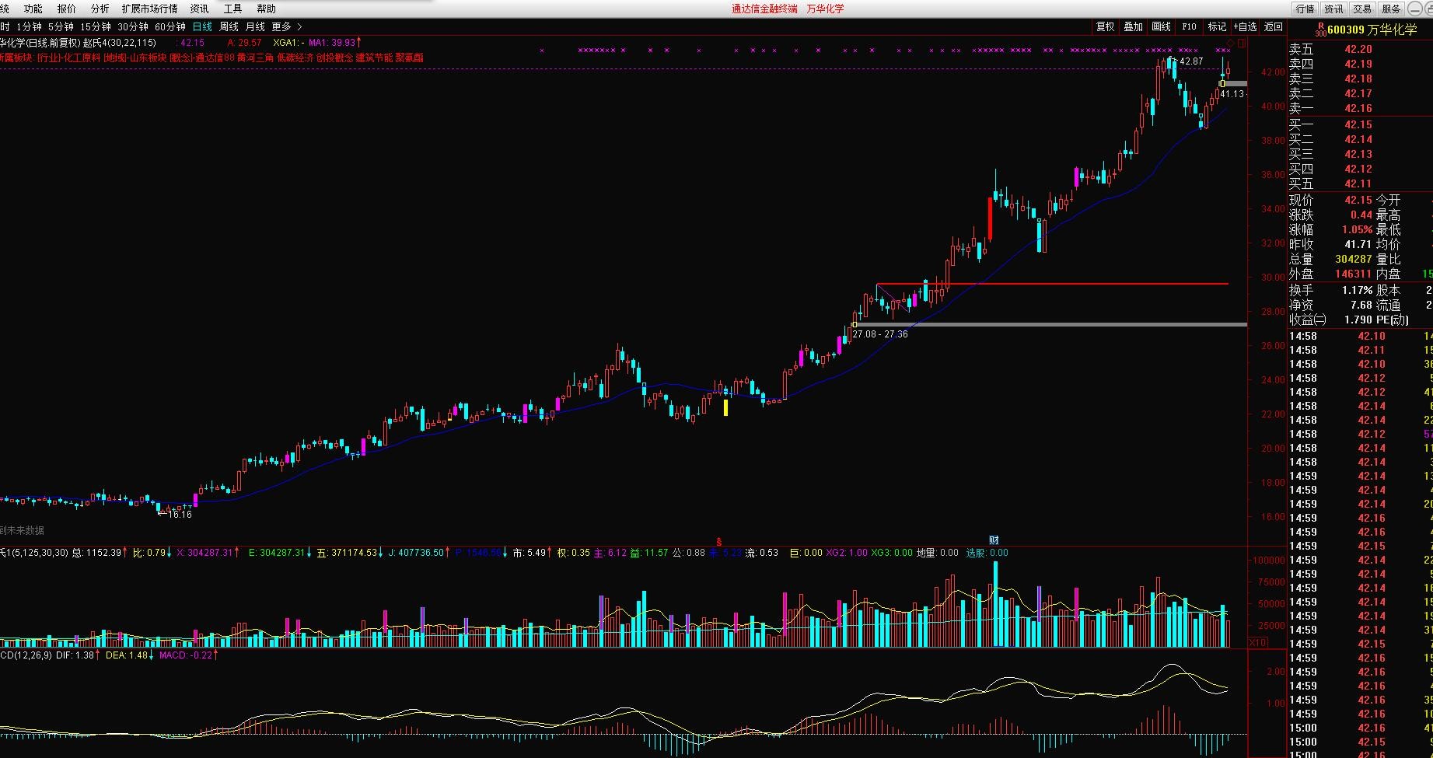The image size is (1433, 758).
Task: Click the 赵氏4(30,22,115) indicator name
Action: coord(118,43)
